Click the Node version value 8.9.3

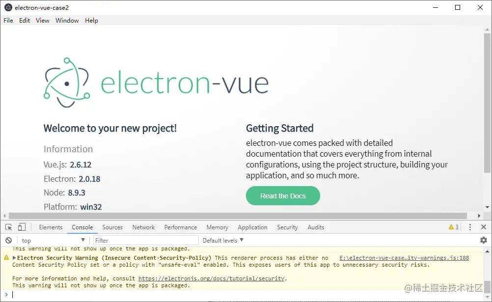[x=77, y=192]
